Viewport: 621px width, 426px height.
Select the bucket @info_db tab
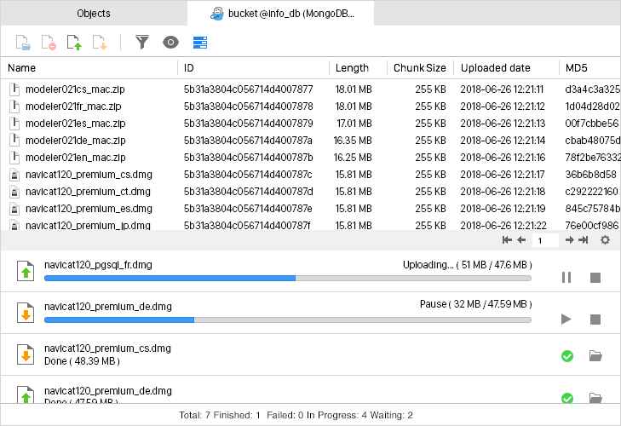(x=290, y=14)
